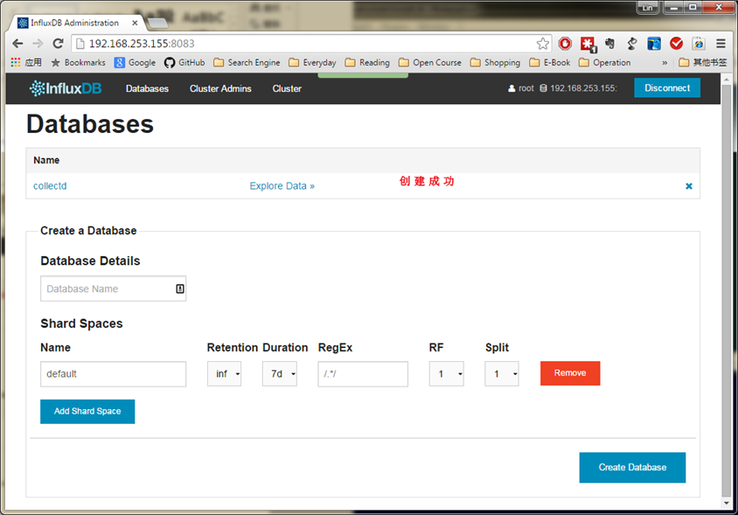
Task: Remove the default shard space
Action: tap(570, 373)
